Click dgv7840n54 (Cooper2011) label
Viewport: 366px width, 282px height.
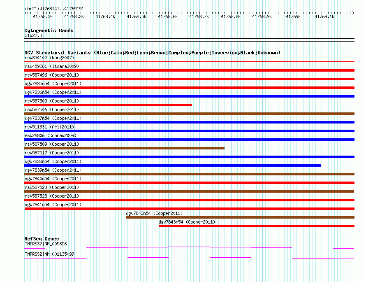click(53, 179)
